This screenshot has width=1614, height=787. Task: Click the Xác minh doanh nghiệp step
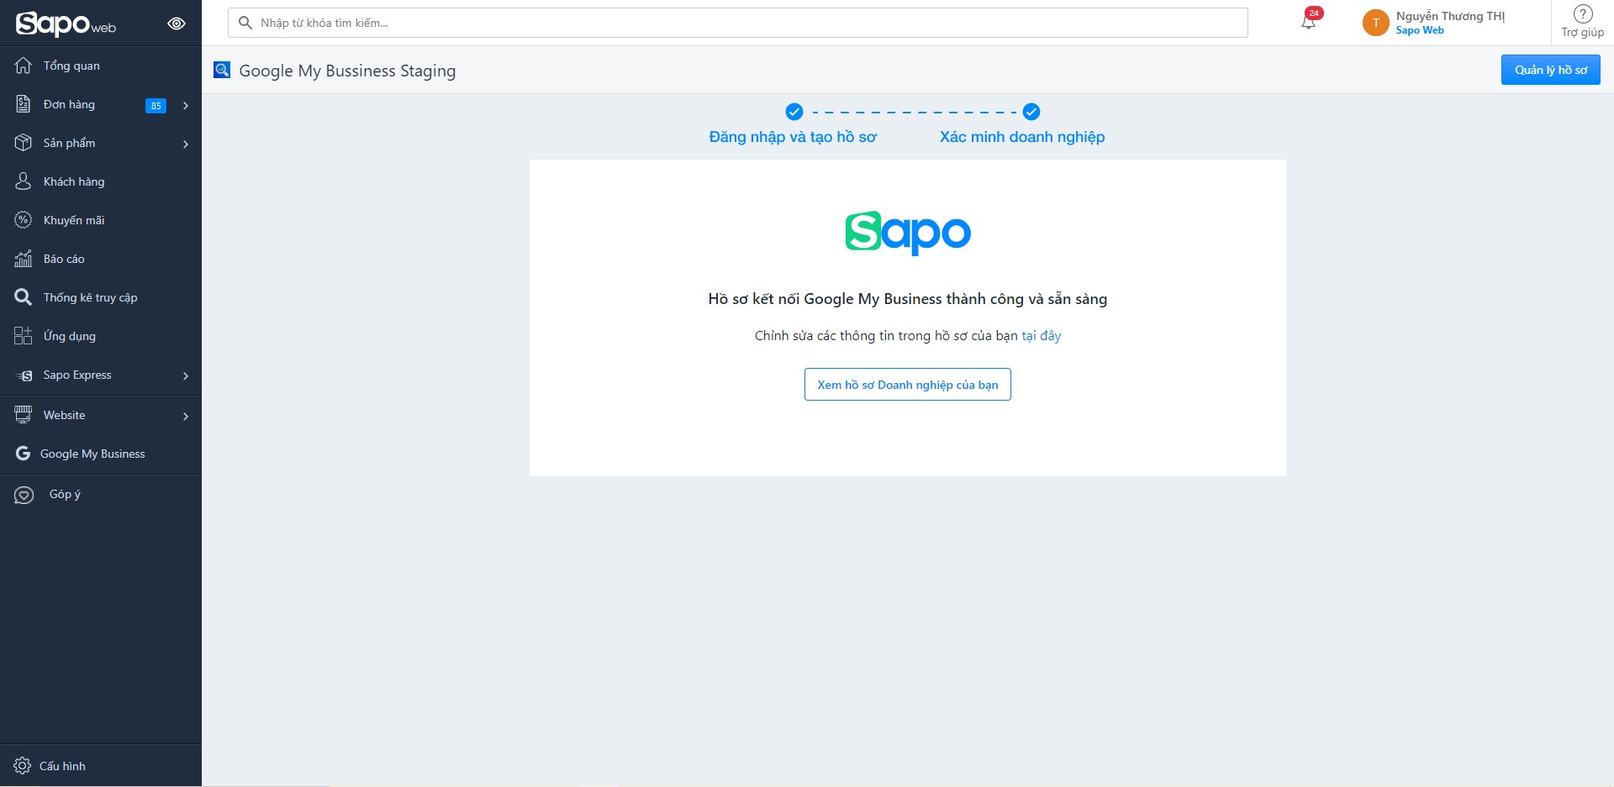pyautogui.click(x=1022, y=137)
